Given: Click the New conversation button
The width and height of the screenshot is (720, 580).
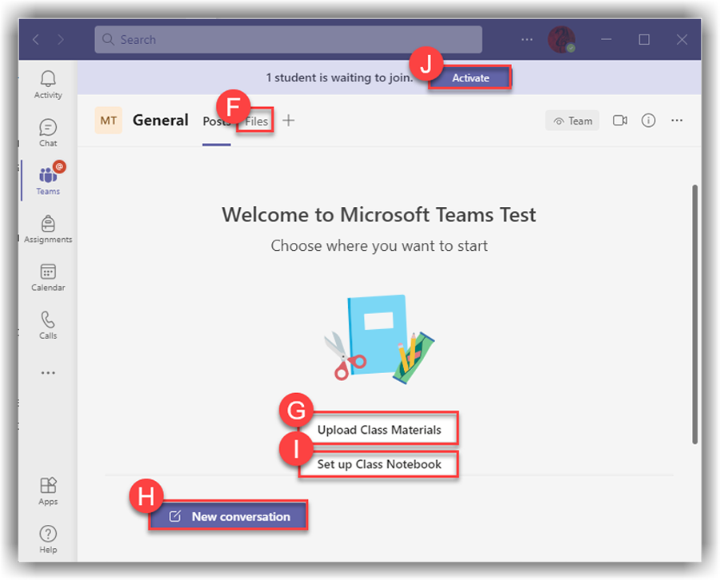Looking at the screenshot, I should tap(229, 517).
